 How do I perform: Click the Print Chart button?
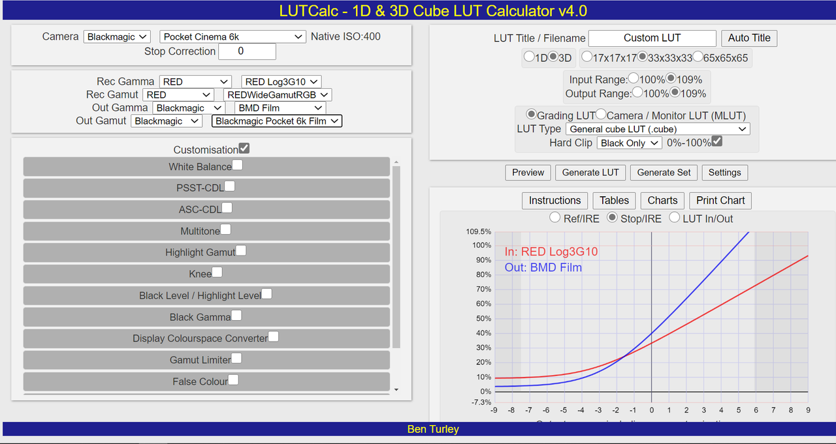click(720, 201)
